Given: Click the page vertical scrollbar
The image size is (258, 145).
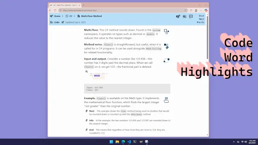Looking at the screenshot, I should tap(207, 75).
